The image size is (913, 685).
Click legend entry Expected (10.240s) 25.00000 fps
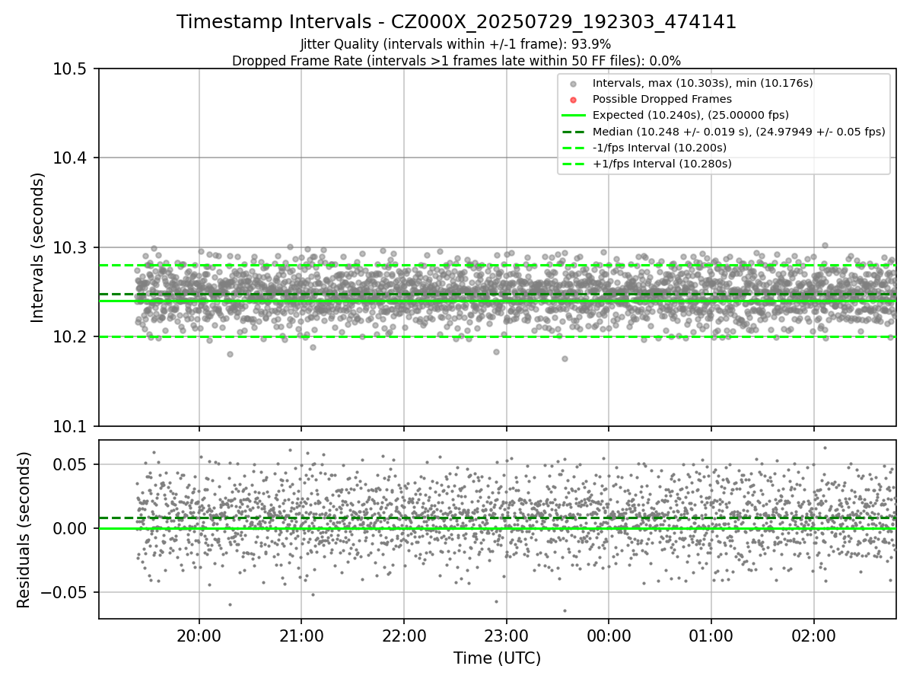pos(691,115)
